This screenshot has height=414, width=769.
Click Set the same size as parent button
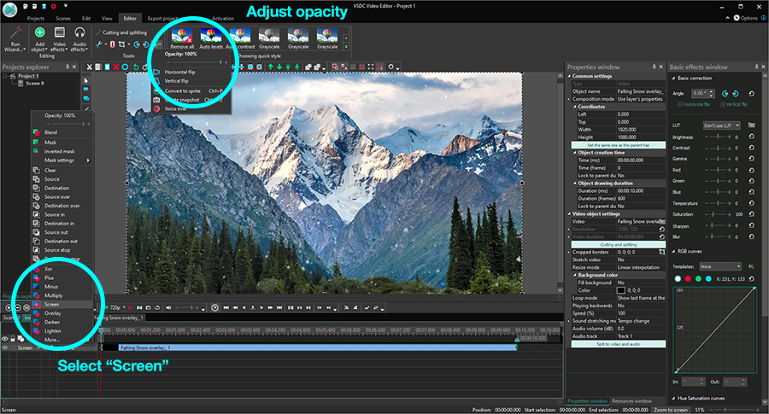[x=619, y=145]
